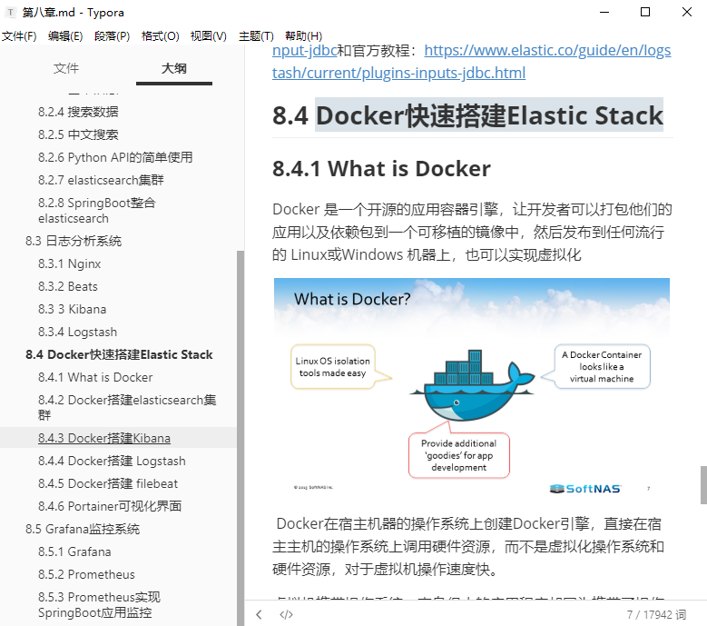
Task: Switch to 大纲 sidebar tab
Action: 174,68
